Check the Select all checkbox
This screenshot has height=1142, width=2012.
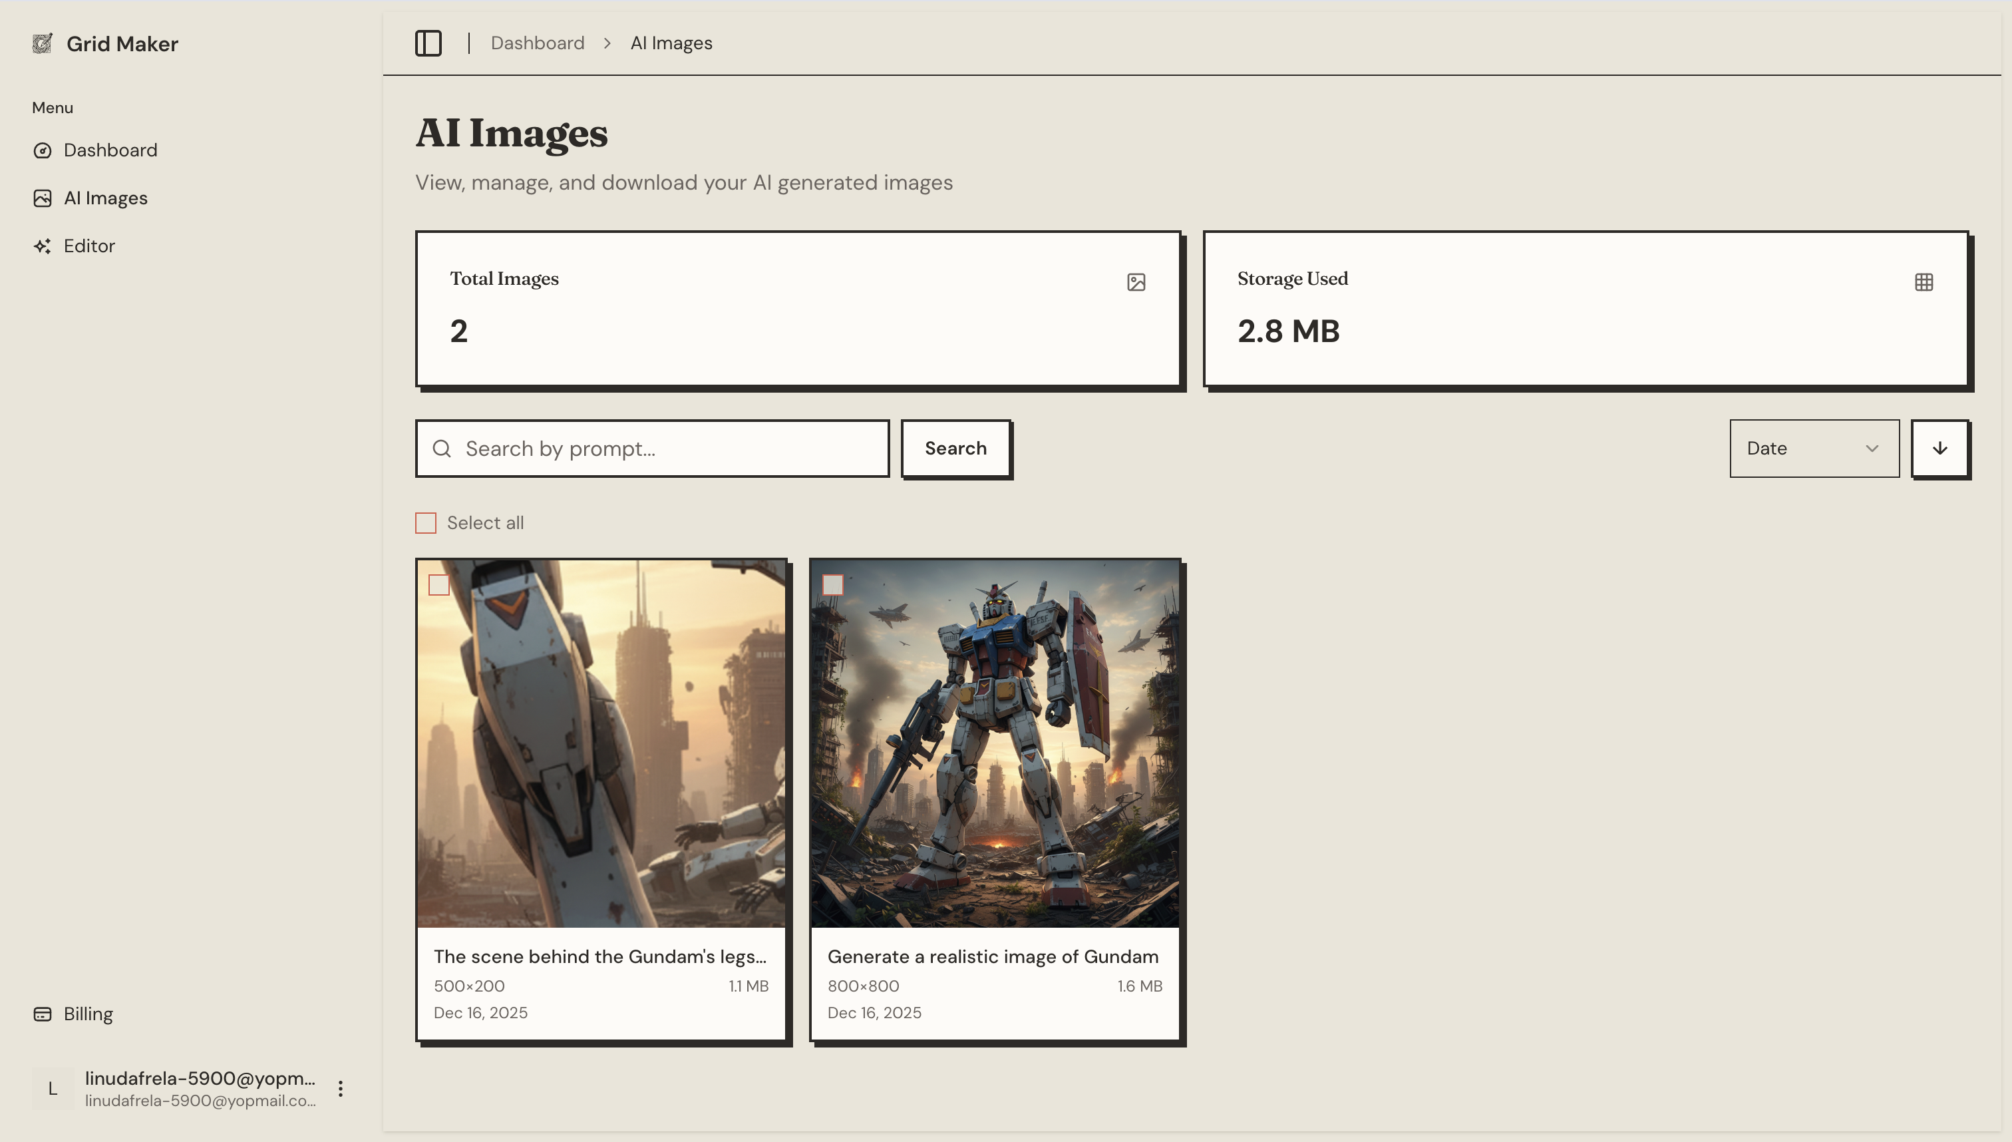(x=426, y=522)
